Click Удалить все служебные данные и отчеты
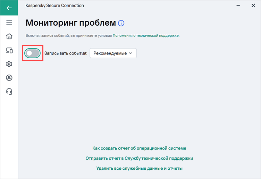 139,168
